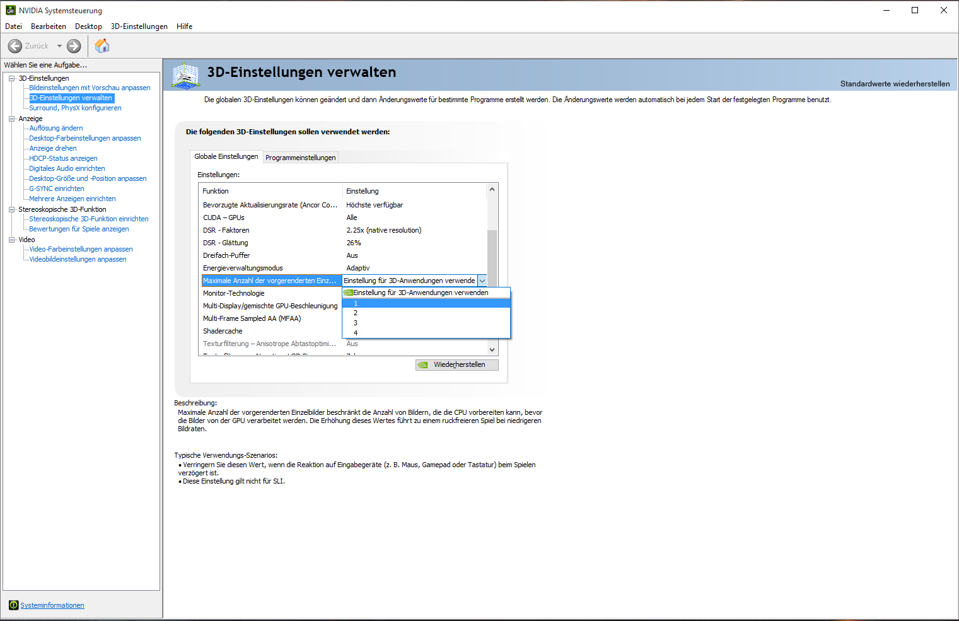Open HDCP-Status anzeigen
Image resolution: width=959 pixels, height=621 pixels.
pyautogui.click(x=63, y=158)
